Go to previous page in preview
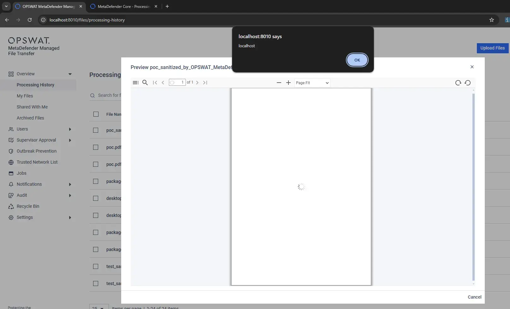Image resolution: width=510 pixels, height=309 pixels. [163, 83]
